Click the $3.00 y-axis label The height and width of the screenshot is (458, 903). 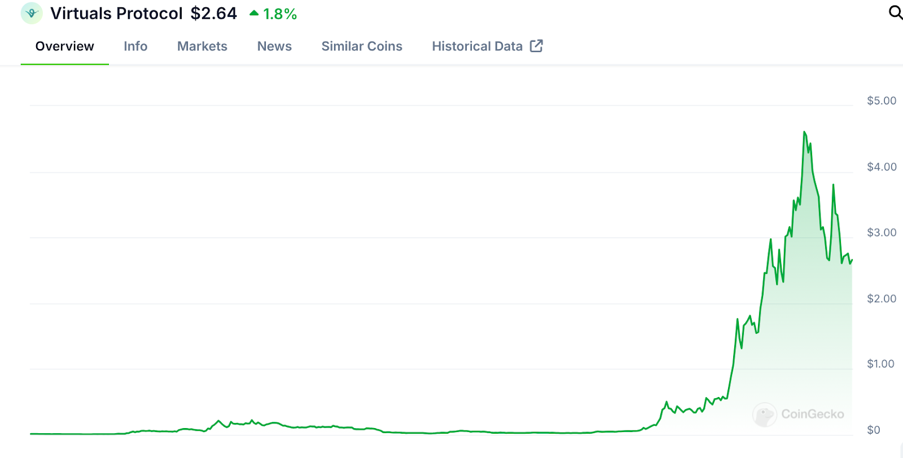click(x=882, y=232)
